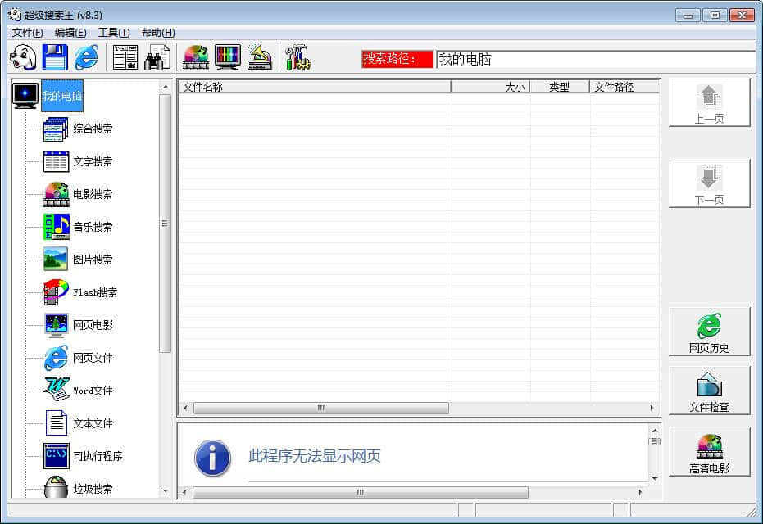Click the newspaper document toolbar icon
This screenshot has width=763, height=524.
125,58
